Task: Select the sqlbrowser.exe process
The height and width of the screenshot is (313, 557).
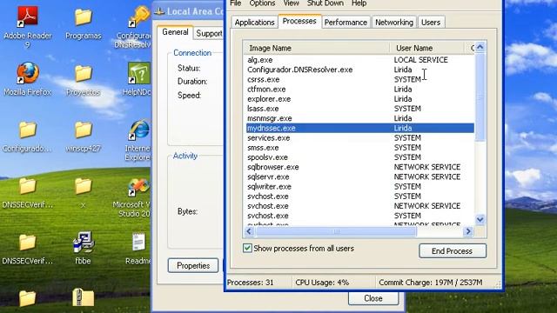Action: tap(359, 167)
